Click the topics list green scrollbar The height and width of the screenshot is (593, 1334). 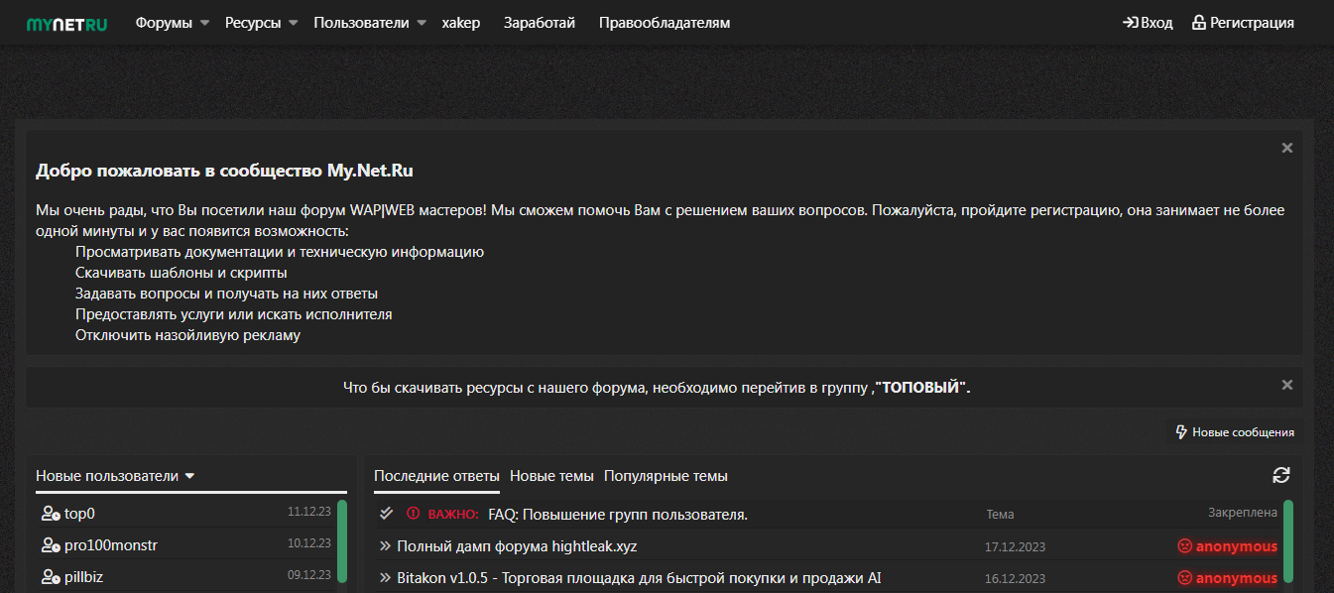click(1288, 540)
